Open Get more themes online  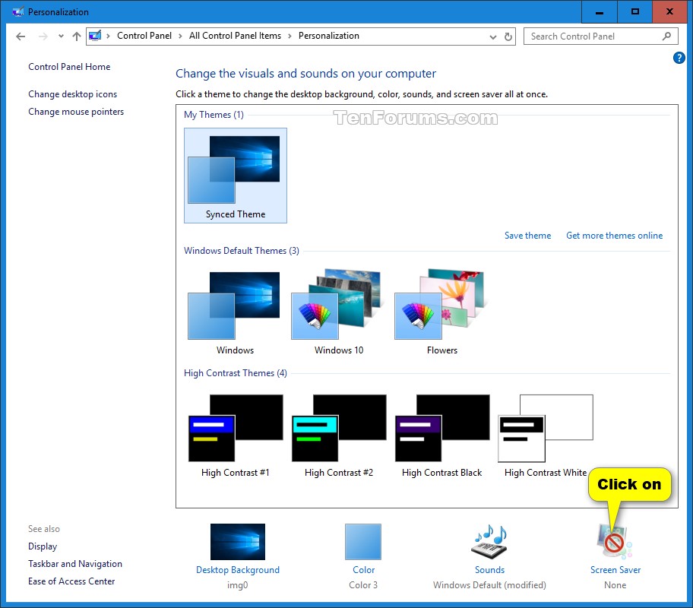[614, 236]
